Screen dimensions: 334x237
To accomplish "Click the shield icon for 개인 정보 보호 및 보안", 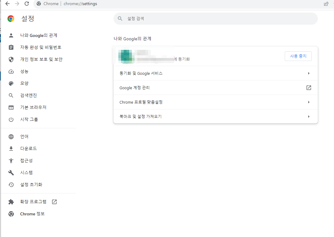I will pos(11,59).
